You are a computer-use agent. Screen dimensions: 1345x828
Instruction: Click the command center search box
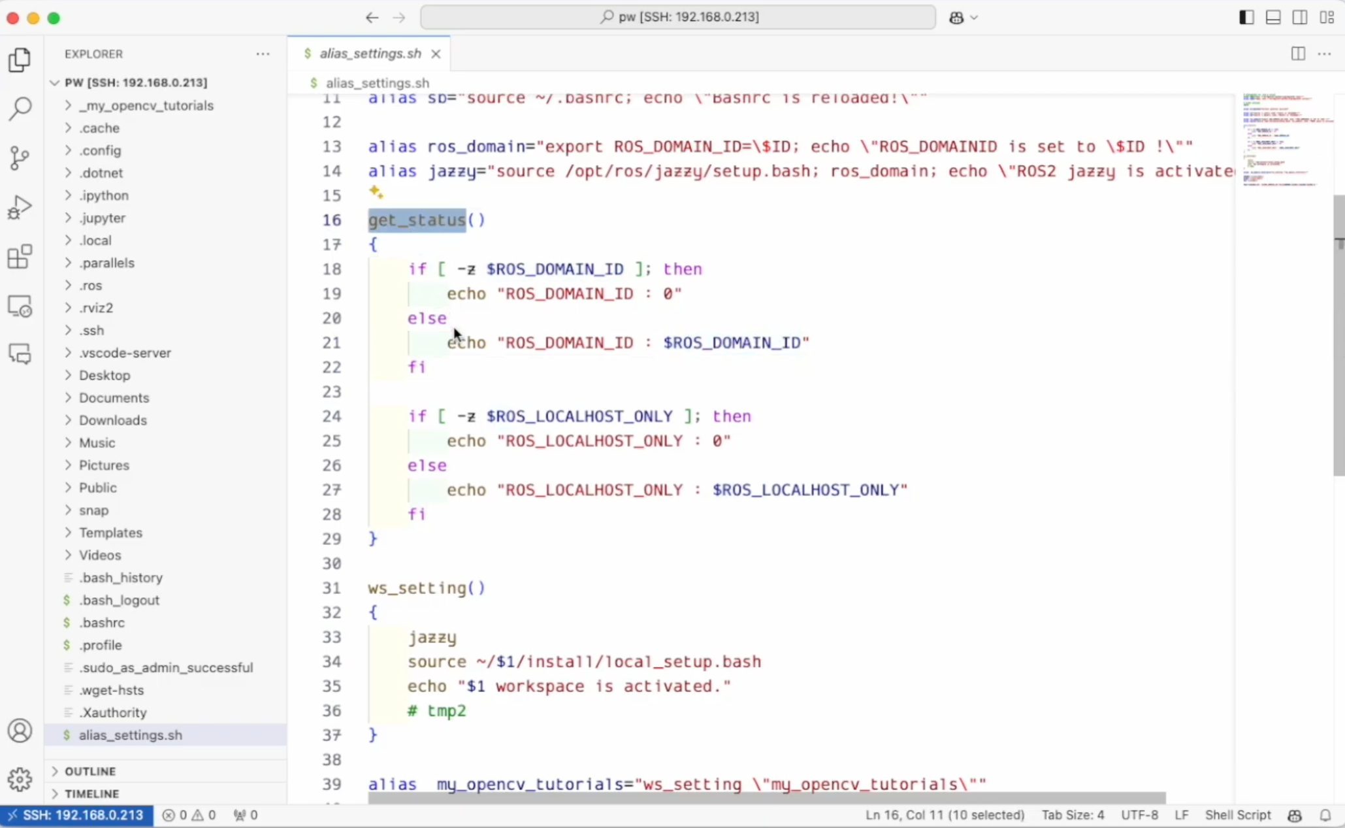click(677, 17)
